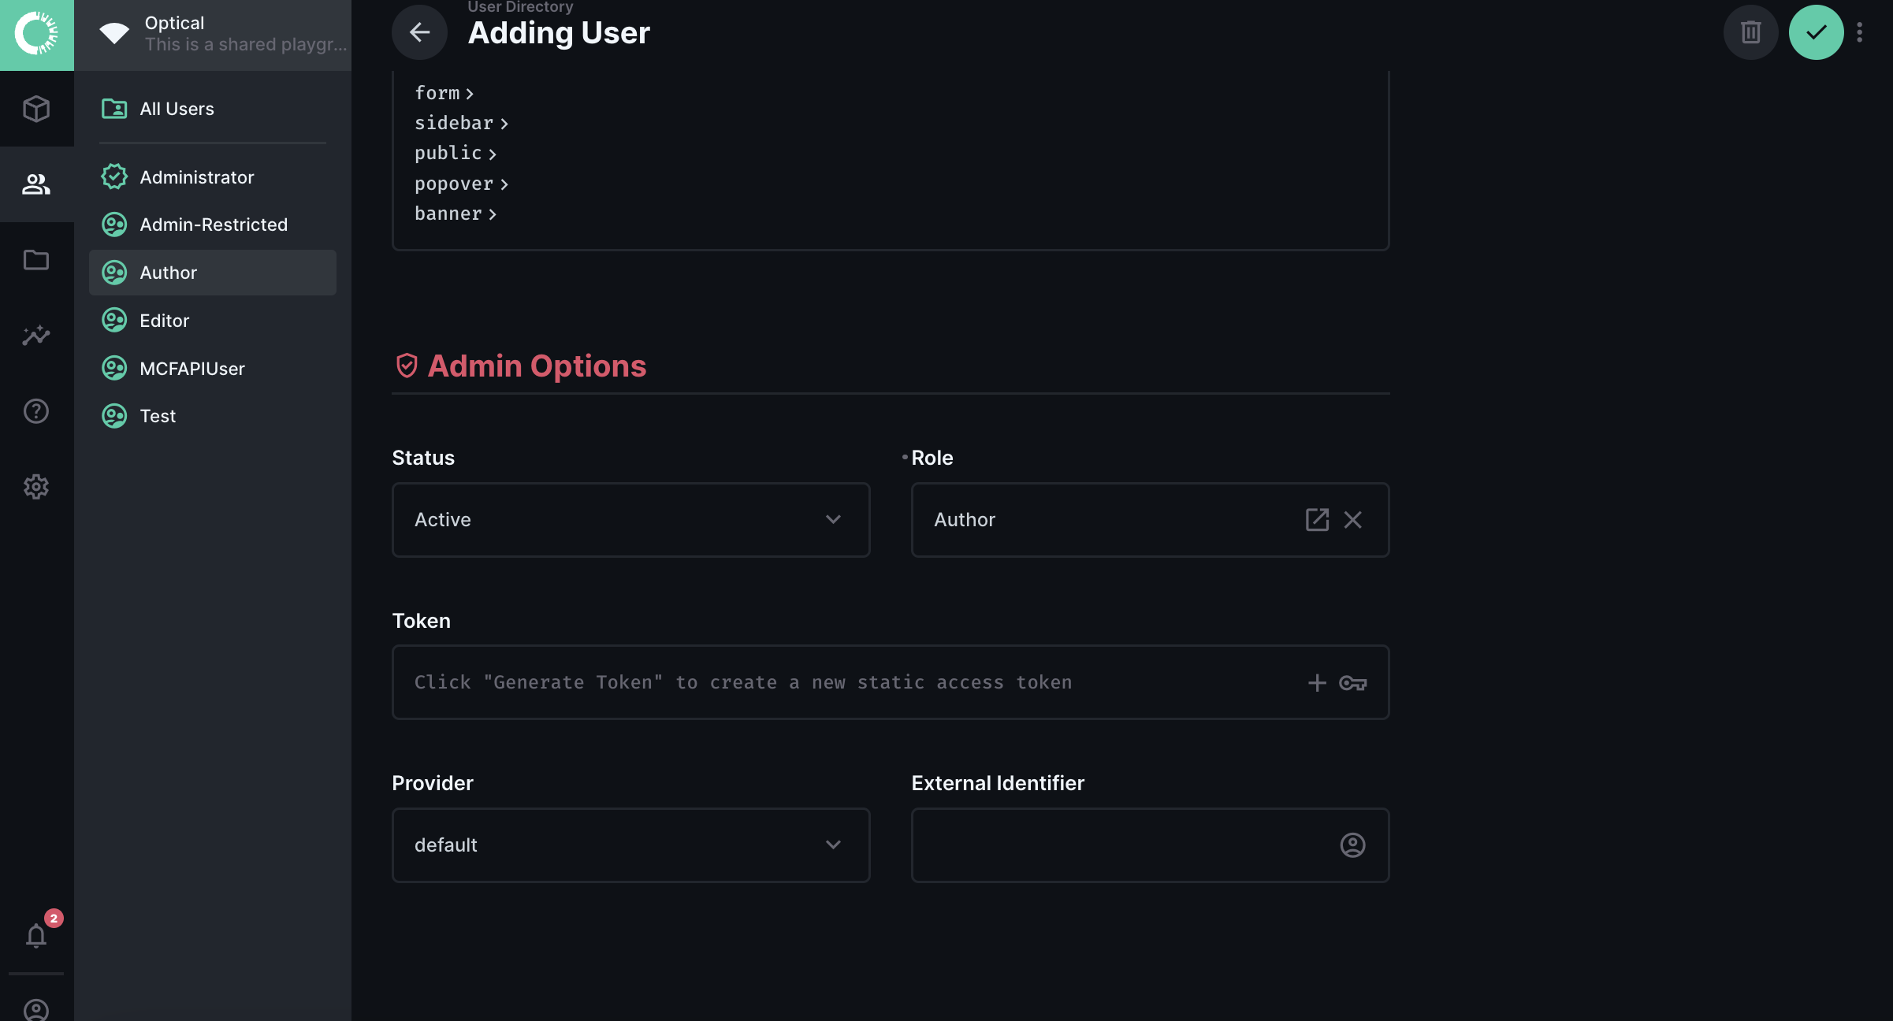Screen dimensions: 1893x1021
Task: Click the back arrow navigation icon
Action: click(418, 32)
